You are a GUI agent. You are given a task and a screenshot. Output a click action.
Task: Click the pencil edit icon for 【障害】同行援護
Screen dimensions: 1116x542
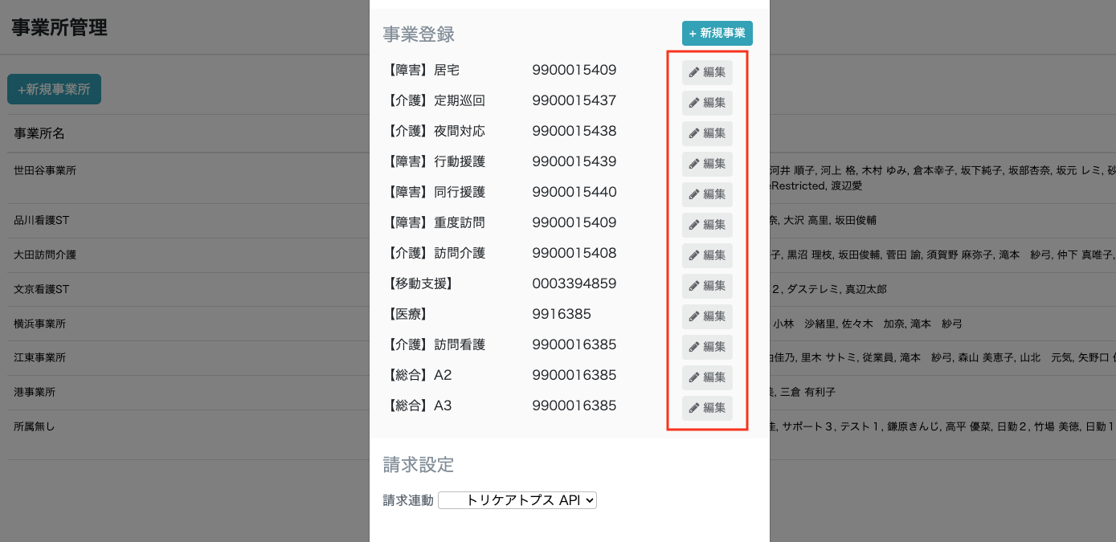point(707,194)
